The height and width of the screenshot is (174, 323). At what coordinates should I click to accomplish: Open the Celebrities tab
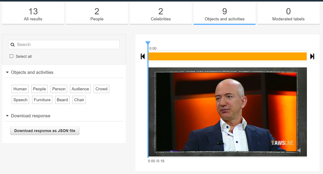click(161, 14)
